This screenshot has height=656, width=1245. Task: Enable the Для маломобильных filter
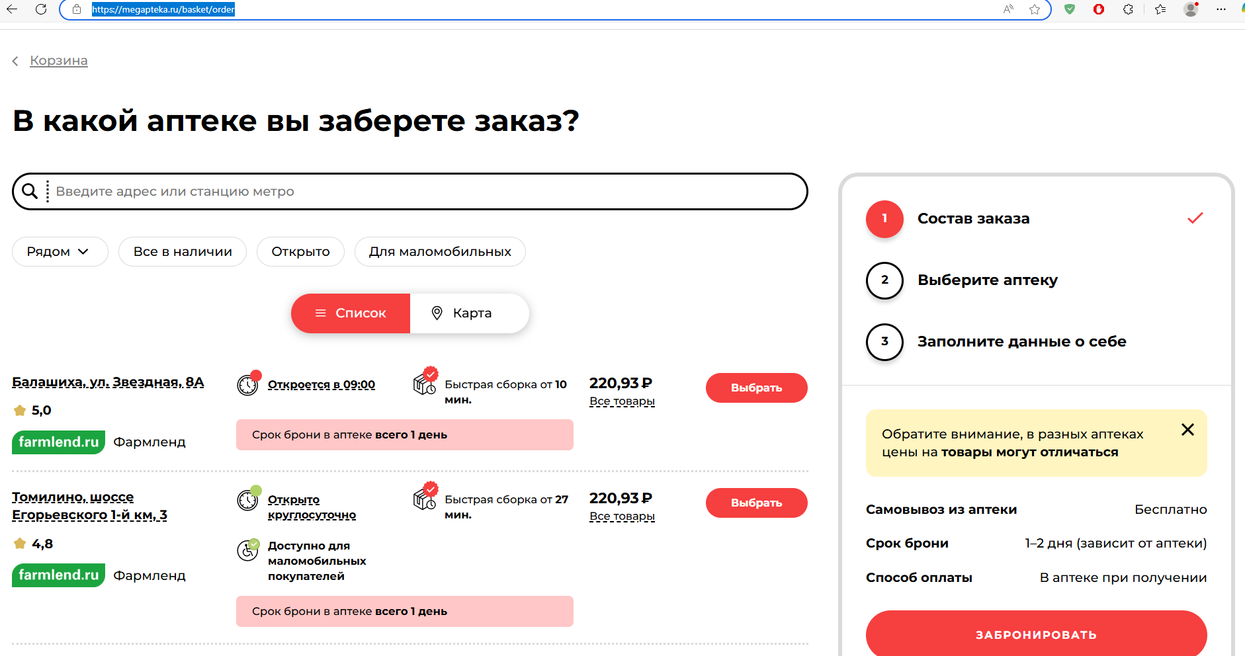point(440,252)
